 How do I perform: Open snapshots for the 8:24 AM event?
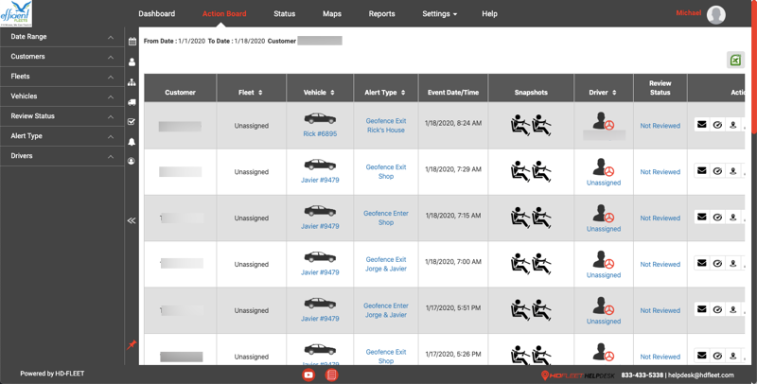531,126
